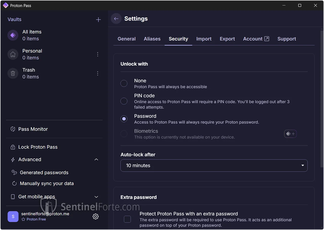Screen dimensions: 324x230
Task: Click the Extra password section heading
Action: (138, 197)
